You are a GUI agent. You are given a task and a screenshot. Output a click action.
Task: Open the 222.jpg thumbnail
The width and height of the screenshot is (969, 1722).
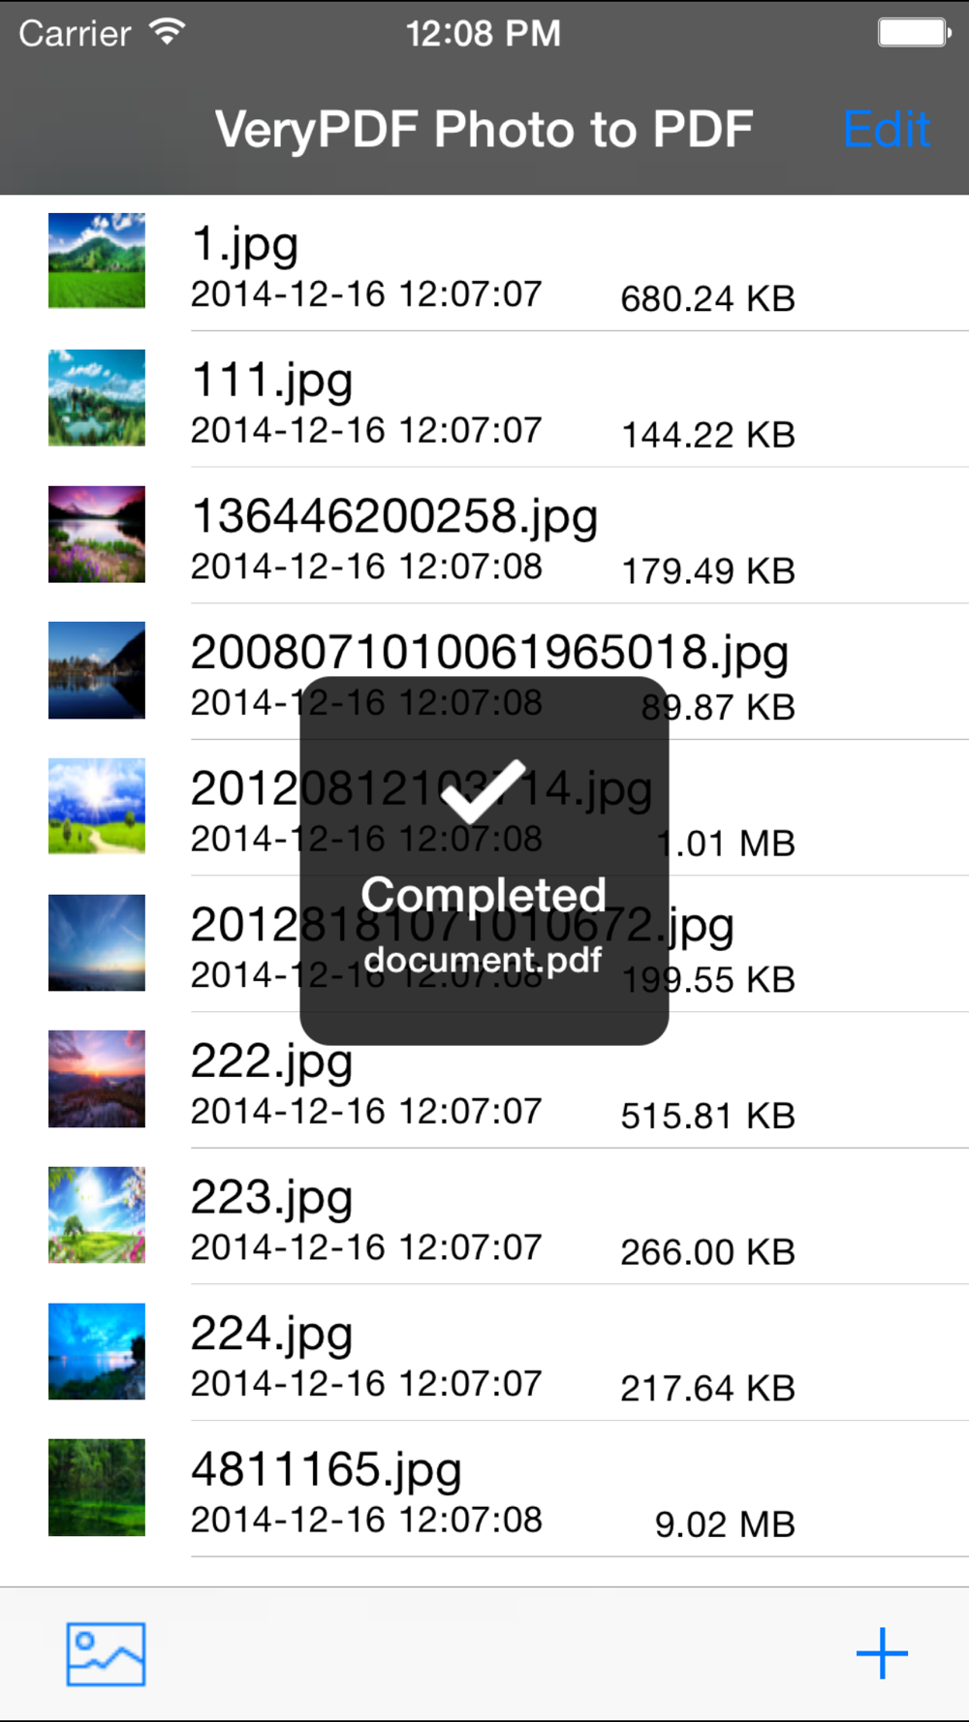click(97, 1079)
